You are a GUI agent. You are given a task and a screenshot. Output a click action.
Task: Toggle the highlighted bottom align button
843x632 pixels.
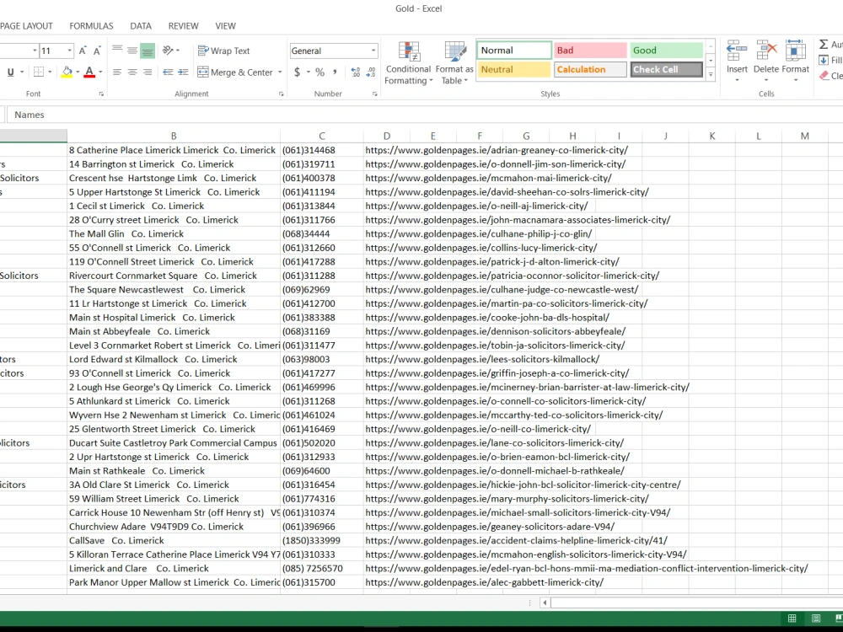click(148, 51)
